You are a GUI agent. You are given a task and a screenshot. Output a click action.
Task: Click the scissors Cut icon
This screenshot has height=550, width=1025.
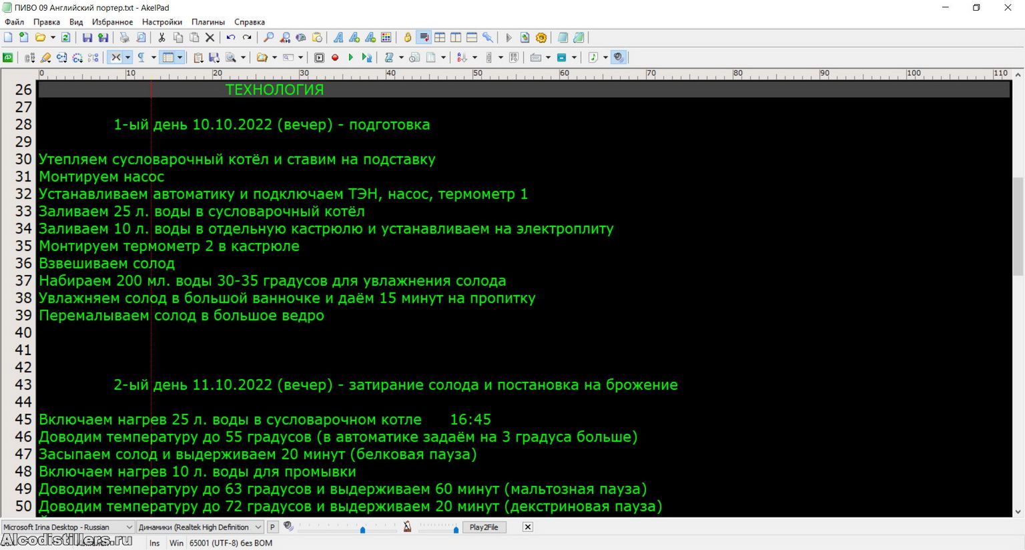(x=161, y=38)
